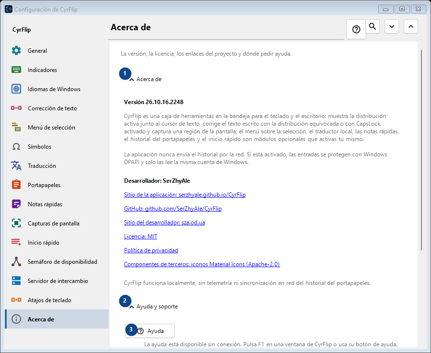Screen dimensions: 431x353
Task: Open the Traducción translate icon
Action: pos(16,166)
